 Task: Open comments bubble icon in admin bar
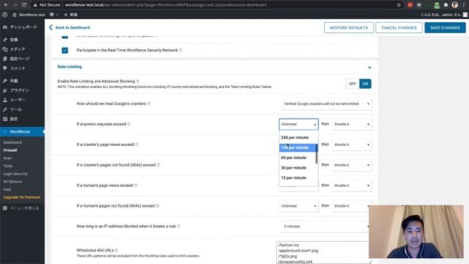[x=52, y=15]
